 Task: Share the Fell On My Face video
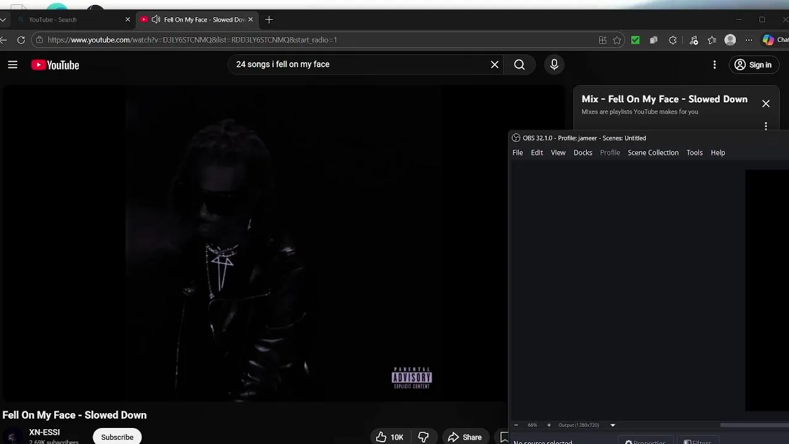click(x=465, y=437)
